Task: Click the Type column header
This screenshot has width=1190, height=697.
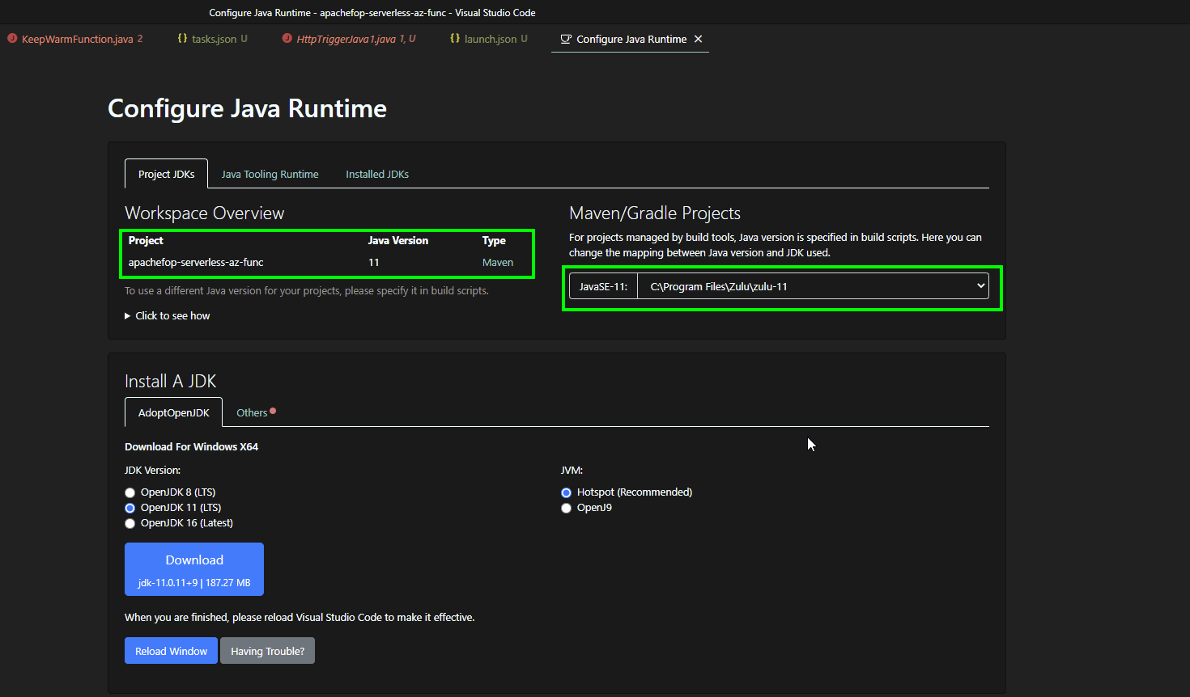Action: (x=494, y=240)
